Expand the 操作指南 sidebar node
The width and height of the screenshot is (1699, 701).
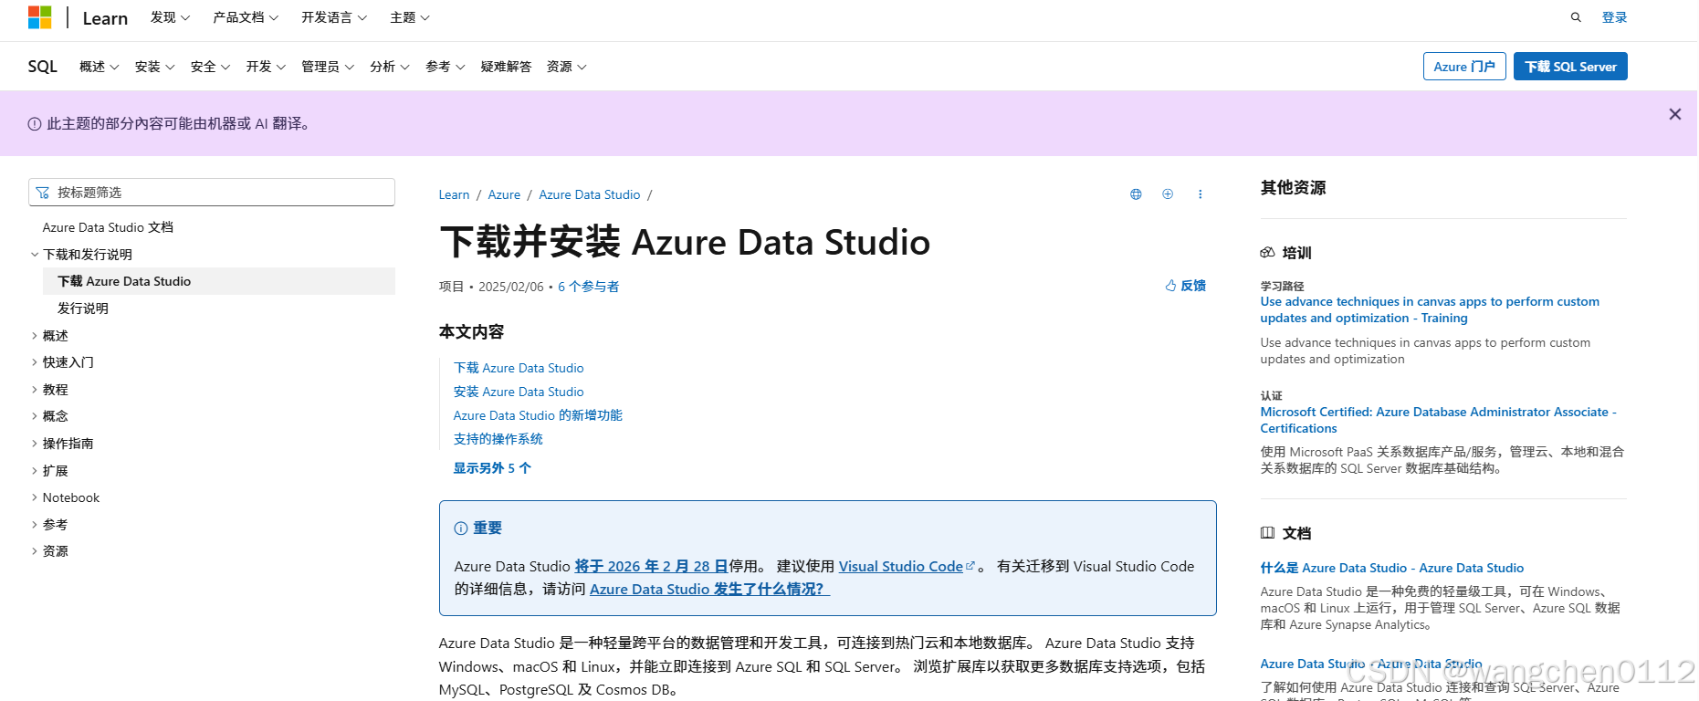click(62, 444)
